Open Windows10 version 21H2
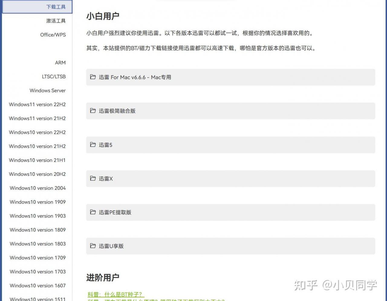 point(37,146)
